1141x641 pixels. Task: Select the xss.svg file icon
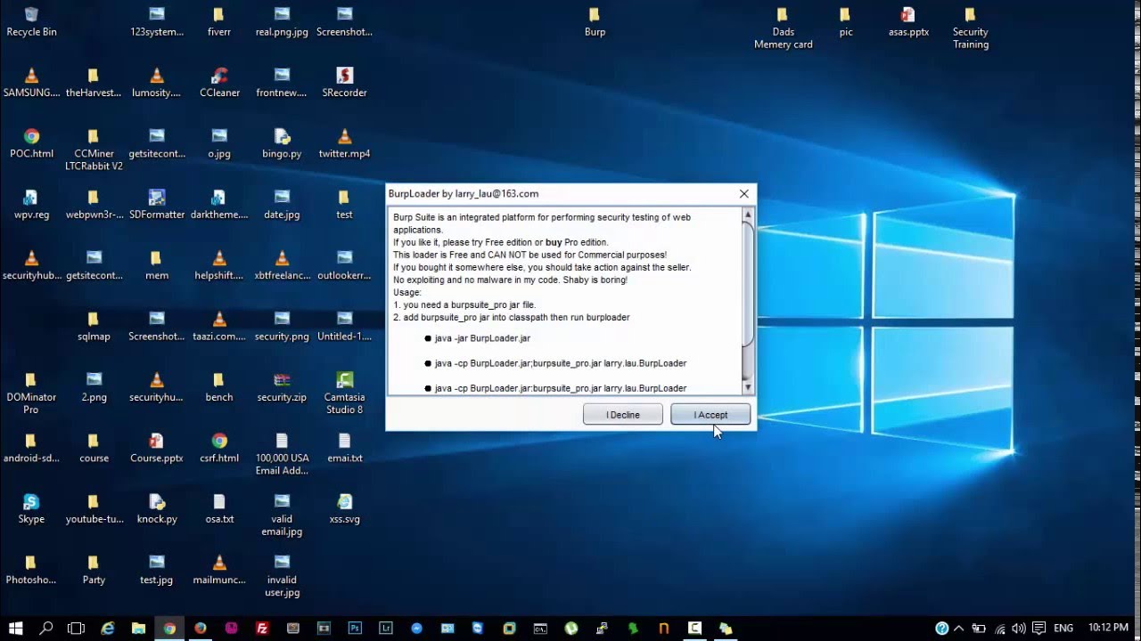[x=344, y=509]
